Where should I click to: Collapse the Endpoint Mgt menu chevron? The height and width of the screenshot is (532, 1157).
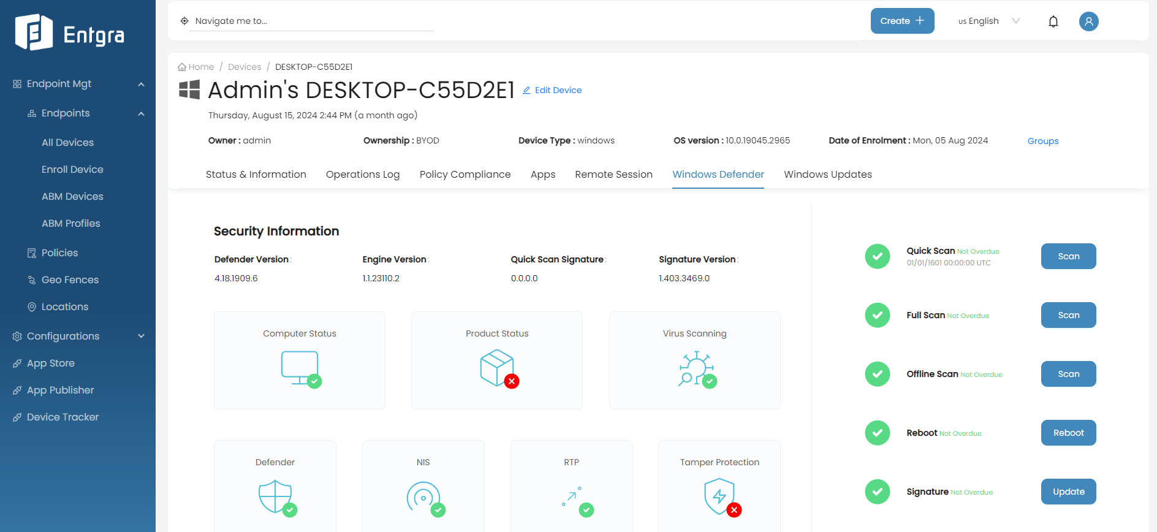pyautogui.click(x=142, y=84)
